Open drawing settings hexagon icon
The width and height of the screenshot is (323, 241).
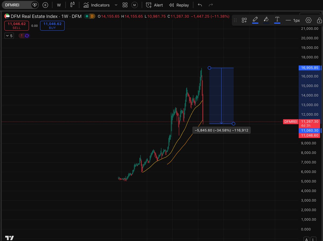tap(308, 20)
